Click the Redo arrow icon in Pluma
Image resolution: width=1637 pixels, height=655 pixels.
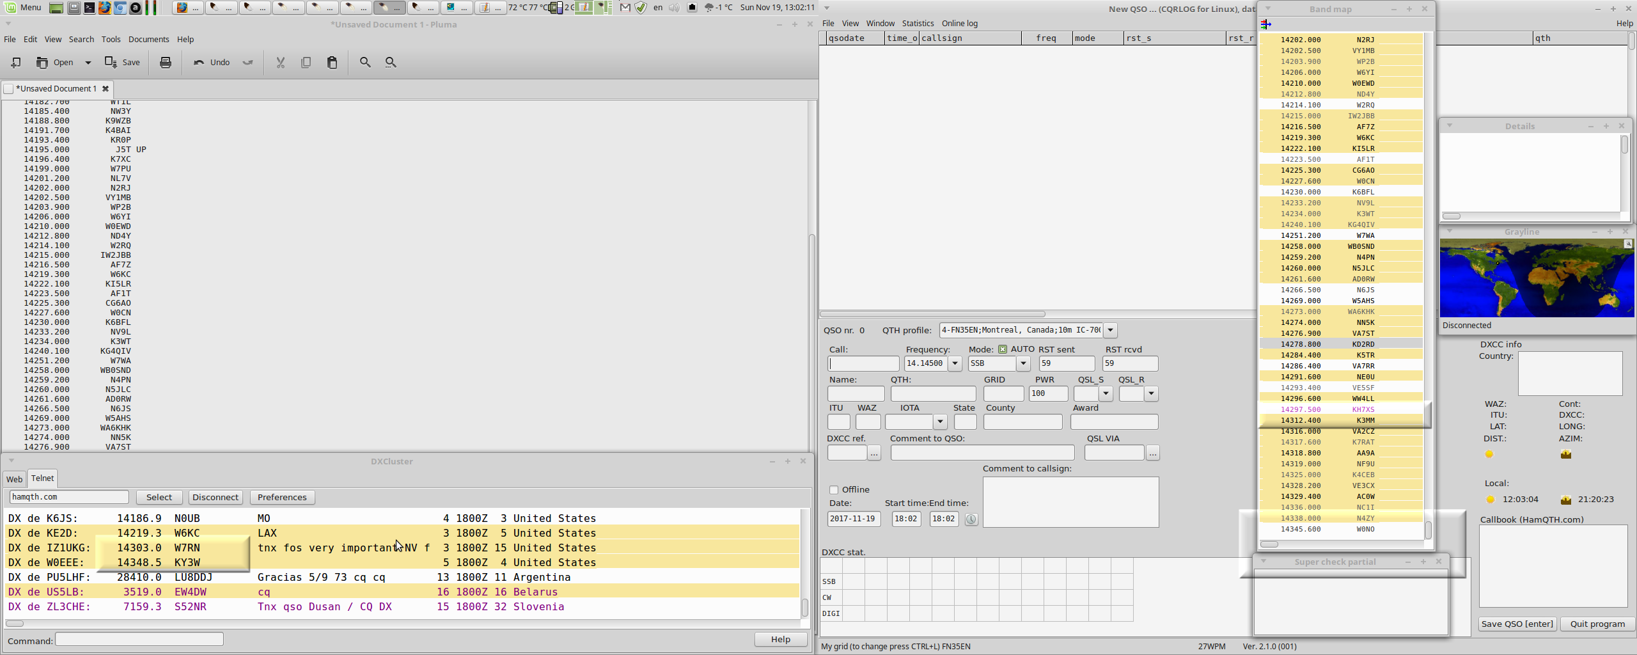point(248,62)
